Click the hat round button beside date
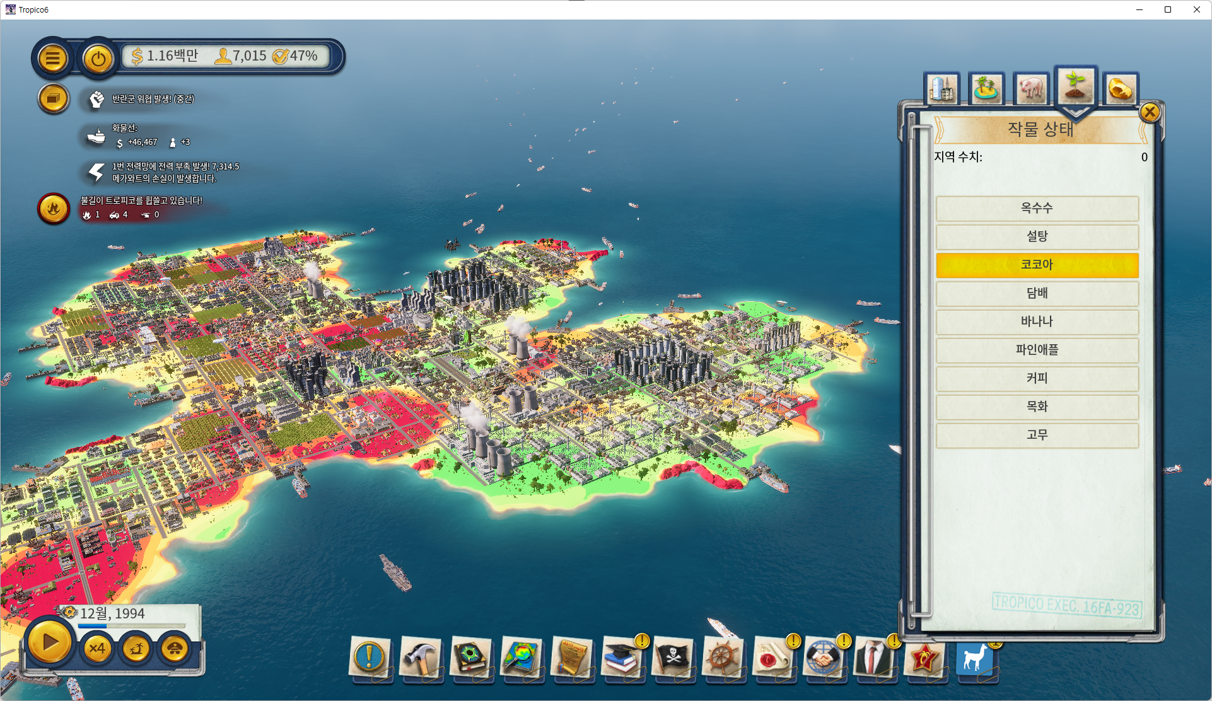The width and height of the screenshot is (1212, 701). [175, 648]
